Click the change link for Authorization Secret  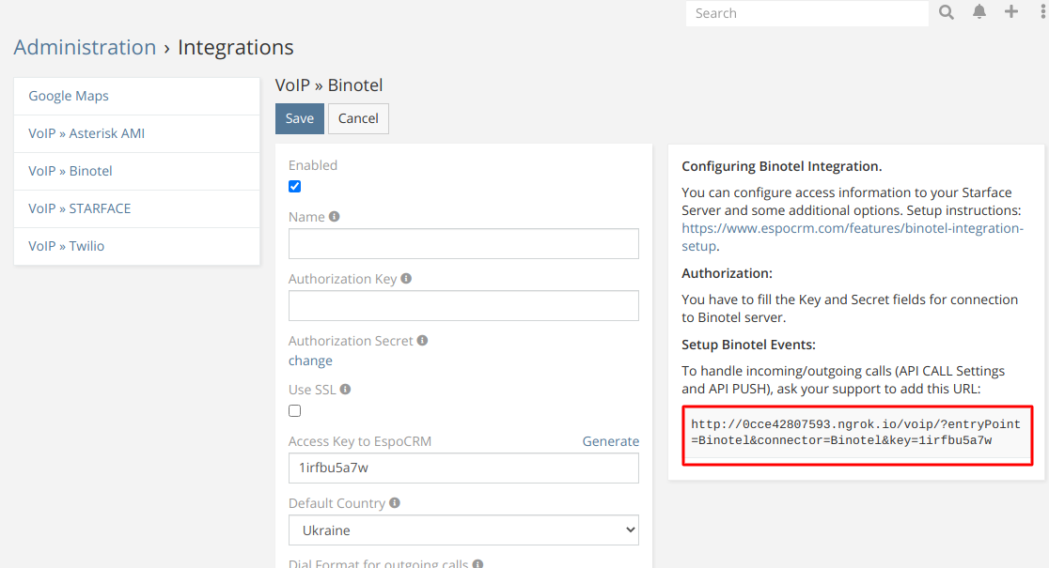[310, 361]
